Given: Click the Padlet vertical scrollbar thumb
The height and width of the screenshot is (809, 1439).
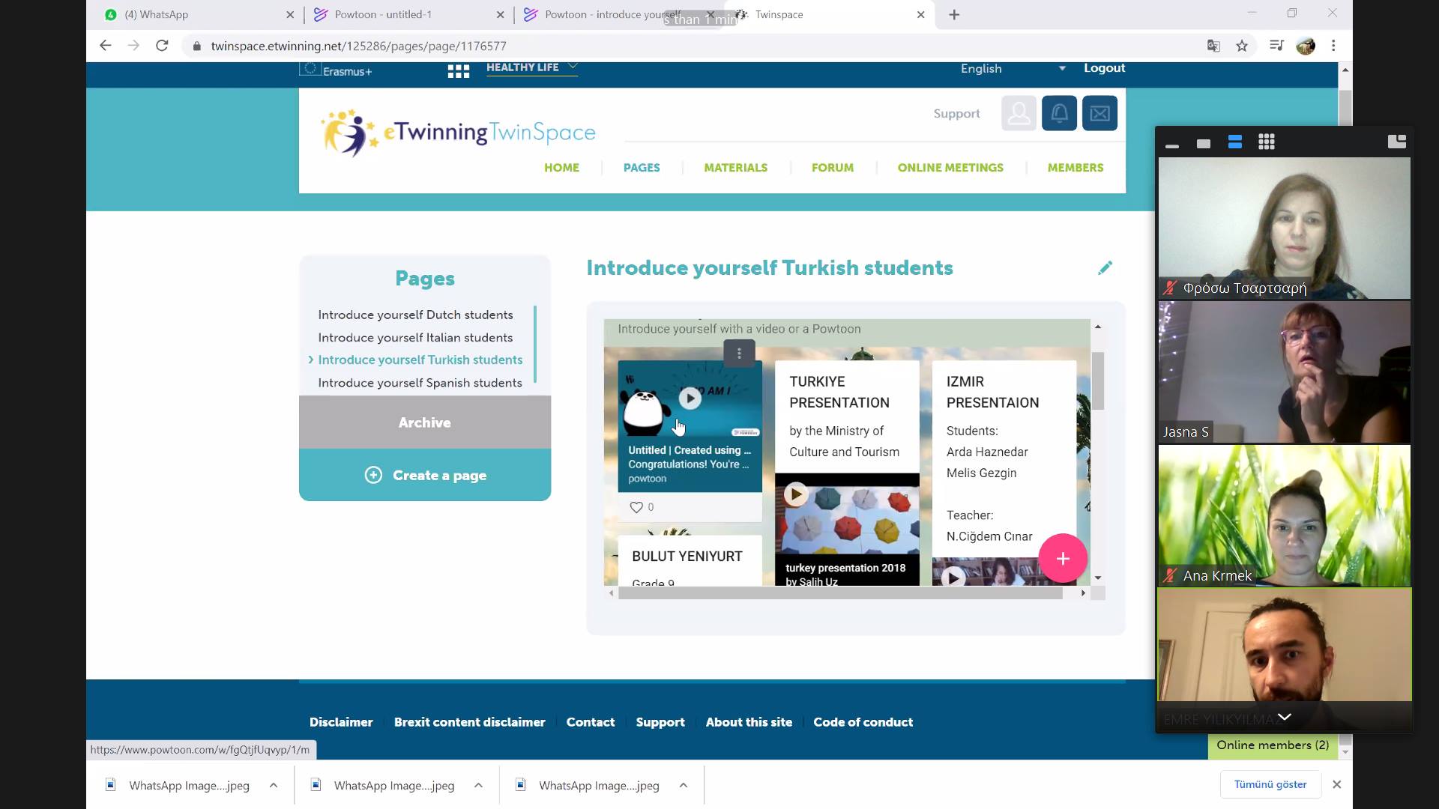Looking at the screenshot, I should tap(1098, 381).
